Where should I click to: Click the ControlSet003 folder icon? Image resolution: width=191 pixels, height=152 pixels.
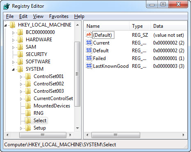coord(28,91)
